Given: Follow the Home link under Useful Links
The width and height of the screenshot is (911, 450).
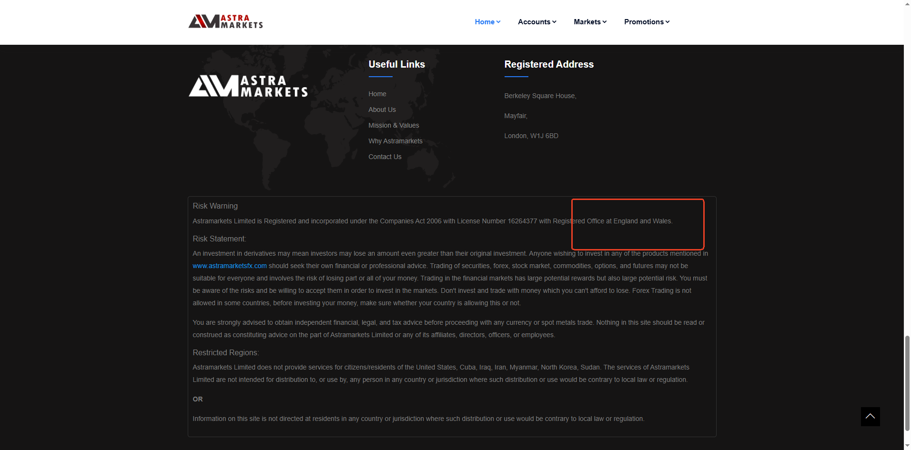Looking at the screenshot, I should [x=377, y=94].
